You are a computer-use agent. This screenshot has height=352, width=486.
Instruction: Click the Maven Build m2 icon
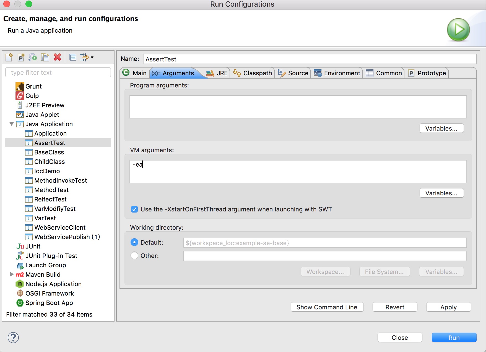(x=20, y=275)
